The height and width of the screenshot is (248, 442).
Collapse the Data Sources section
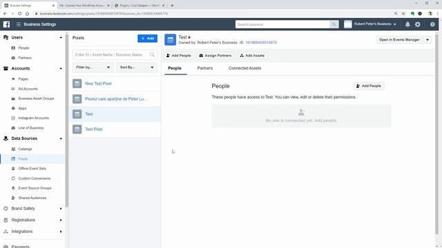tap(61, 138)
